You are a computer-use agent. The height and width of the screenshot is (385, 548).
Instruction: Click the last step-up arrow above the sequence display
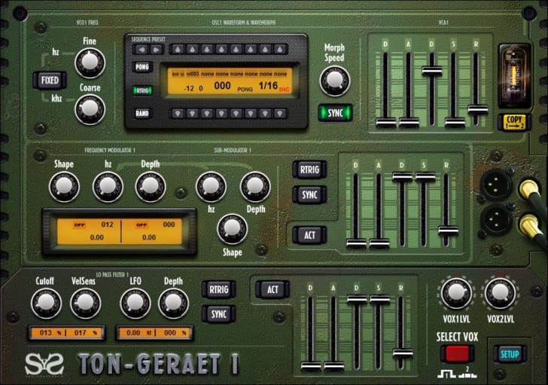tap(279, 50)
